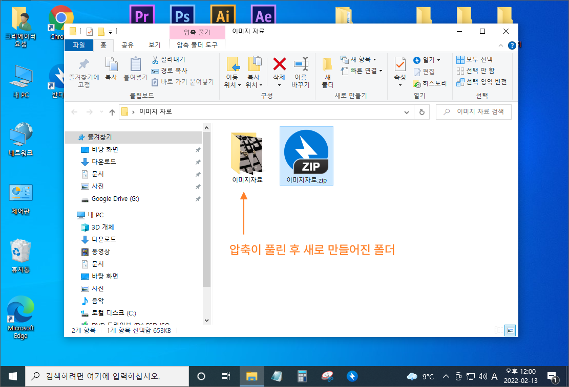This screenshot has height=387, width=569.
Task: Open the 새 항목 new item dropdown
Action: click(x=374, y=59)
